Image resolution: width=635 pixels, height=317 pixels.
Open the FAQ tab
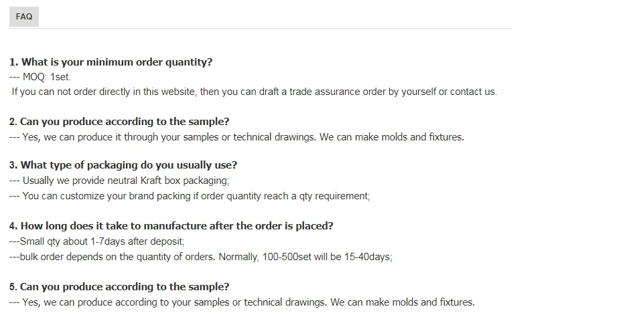[24, 17]
